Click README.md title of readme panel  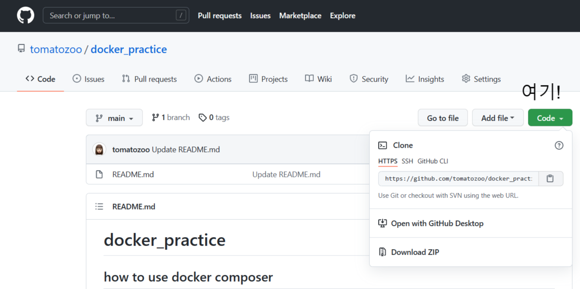tap(133, 207)
